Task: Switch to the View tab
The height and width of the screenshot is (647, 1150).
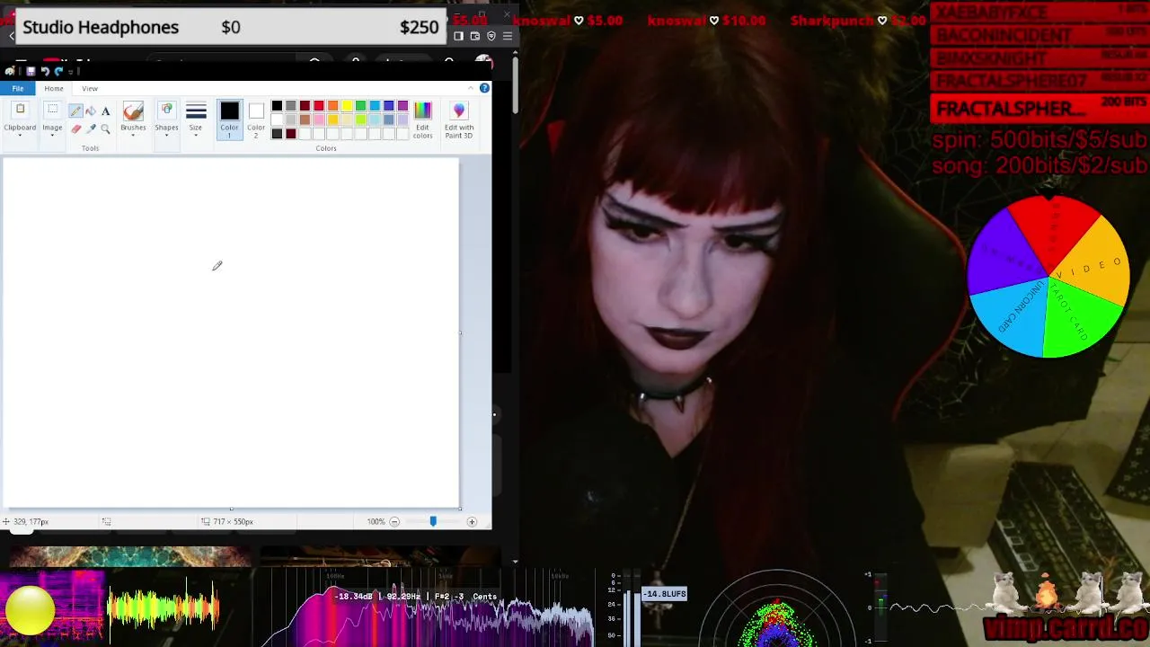Action: point(90,88)
